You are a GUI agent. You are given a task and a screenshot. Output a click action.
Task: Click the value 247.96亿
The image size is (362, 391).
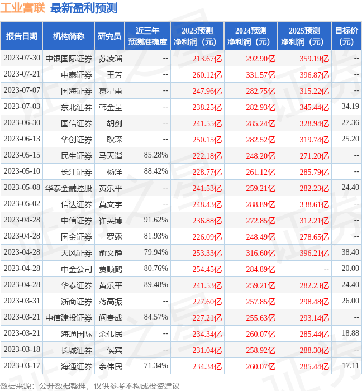point(207,91)
